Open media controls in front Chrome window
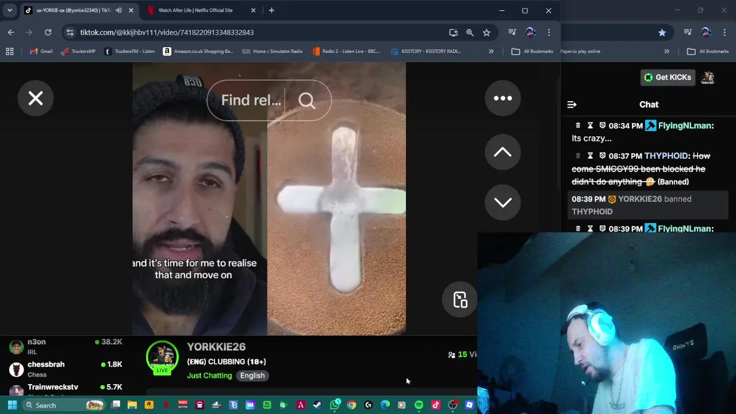 tap(512, 32)
